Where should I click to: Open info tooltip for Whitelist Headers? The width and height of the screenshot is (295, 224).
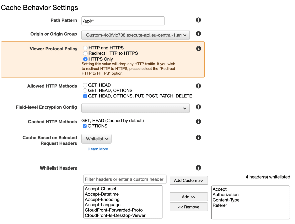pos(198,168)
